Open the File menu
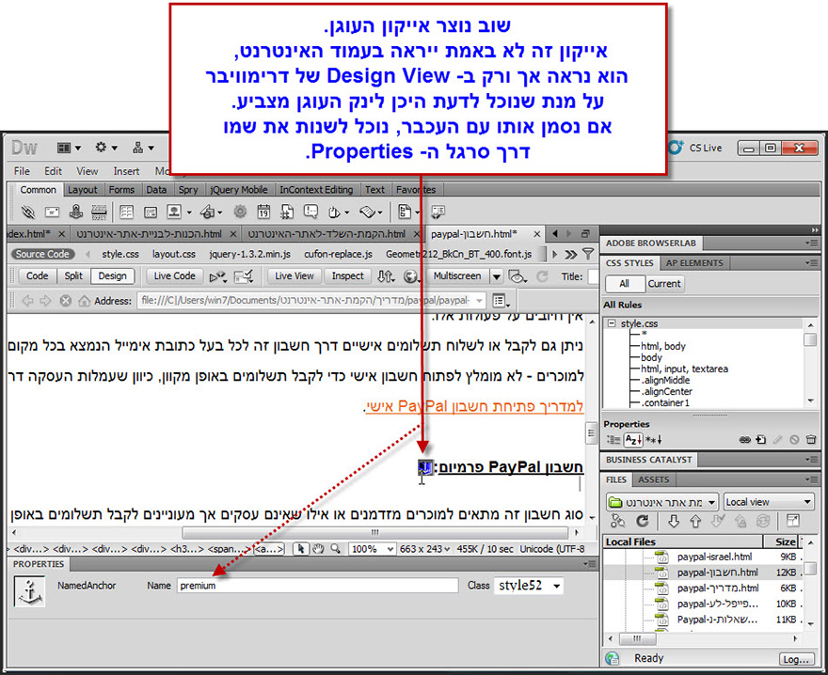This screenshot has width=828, height=675. click(x=22, y=171)
